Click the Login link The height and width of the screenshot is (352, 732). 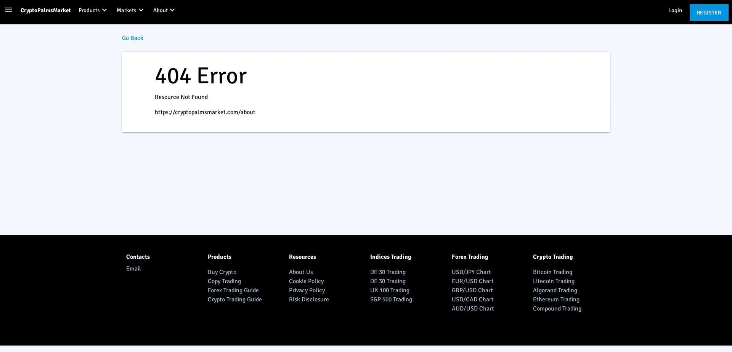pyautogui.click(x=675, y=10)
